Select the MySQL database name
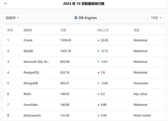This screenshot has height=121, width=168. [28, 51]
